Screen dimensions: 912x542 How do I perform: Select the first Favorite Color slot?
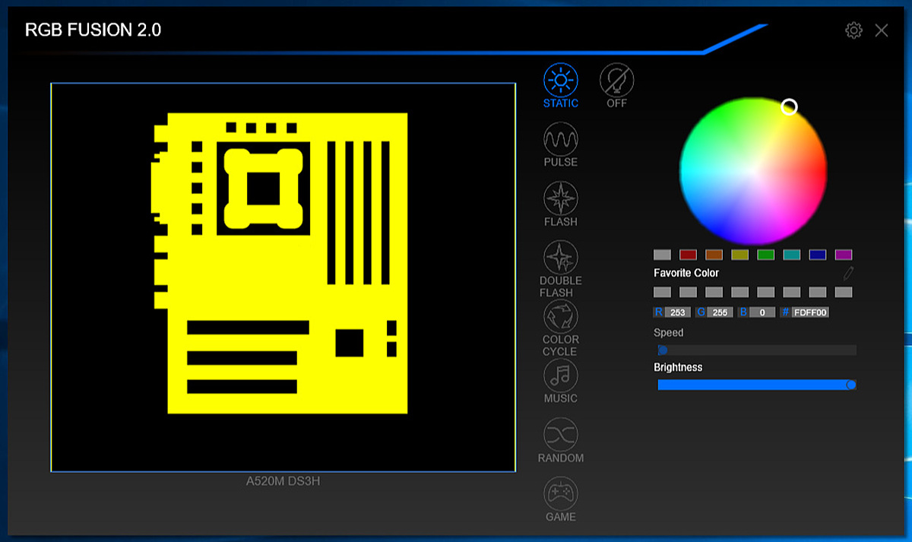point(663,292)
